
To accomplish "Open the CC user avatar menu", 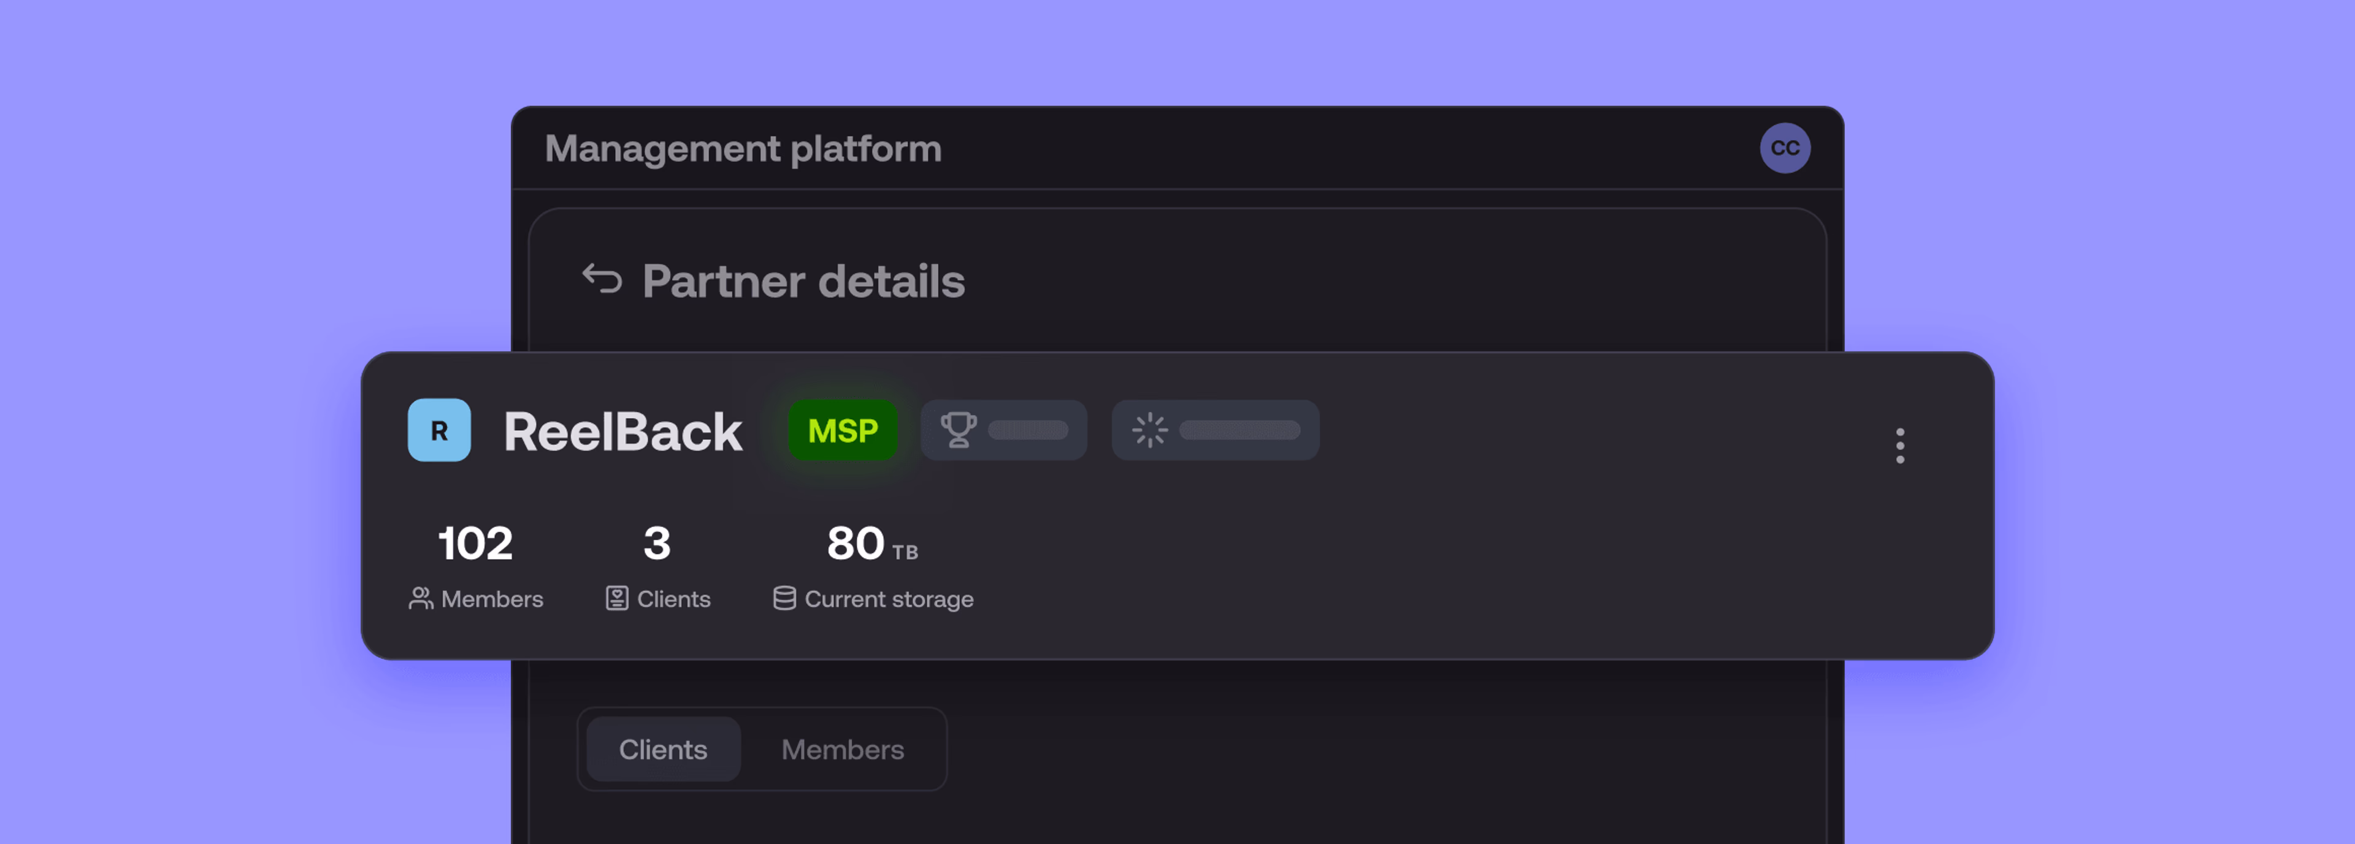I will (1785, 148).
